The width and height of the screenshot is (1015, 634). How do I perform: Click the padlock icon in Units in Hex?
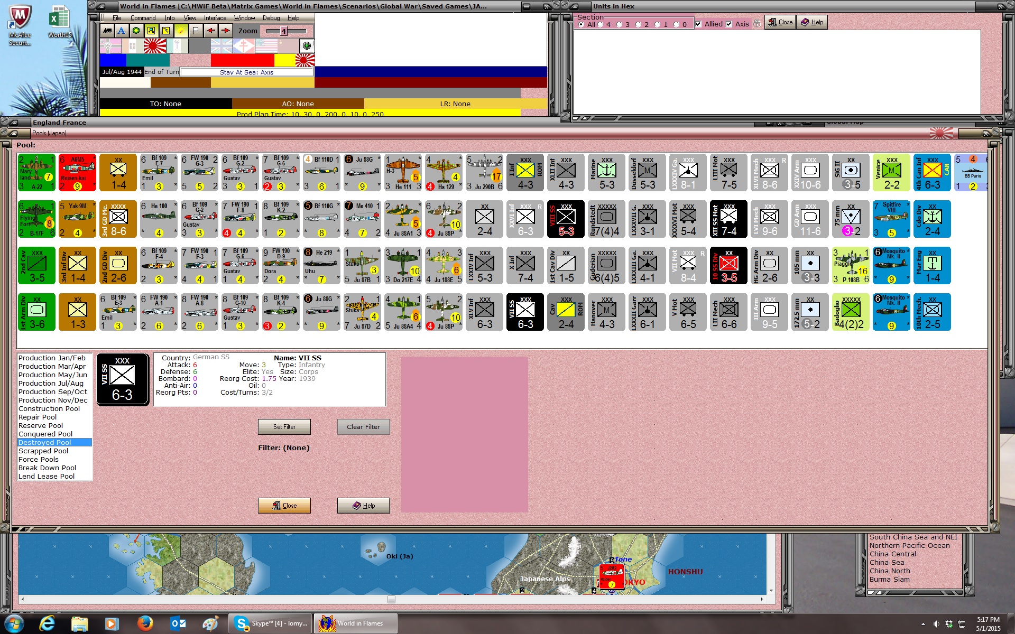pos(756,24)
